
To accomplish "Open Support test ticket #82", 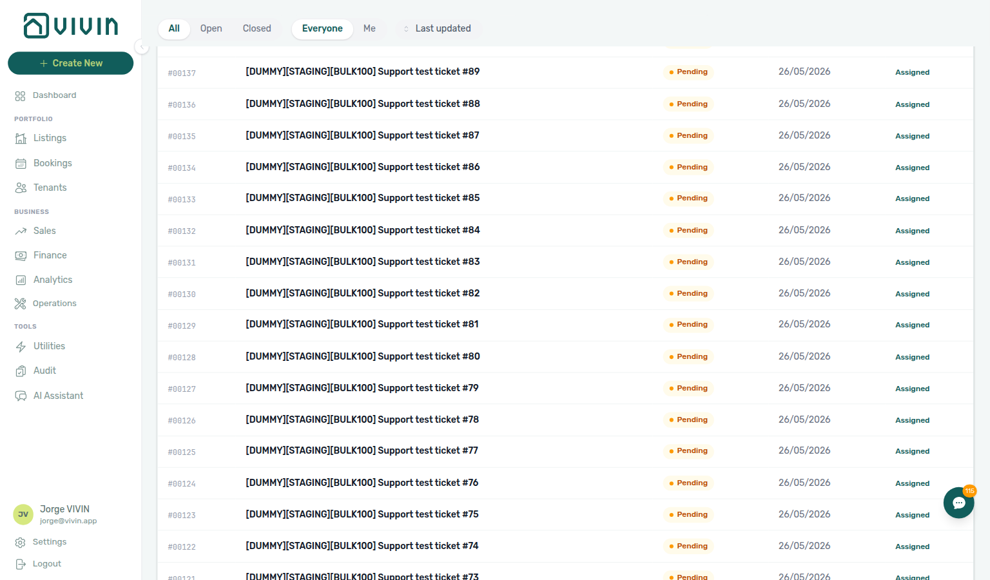I will (x=363, y=293).
